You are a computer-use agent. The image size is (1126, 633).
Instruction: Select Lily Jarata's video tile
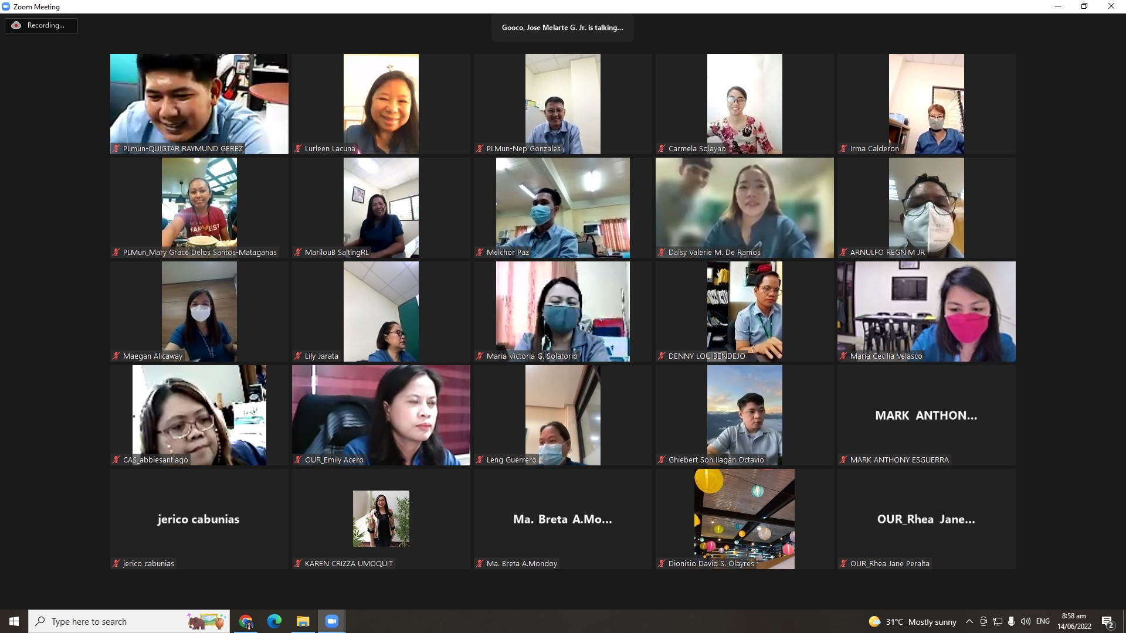381,311
